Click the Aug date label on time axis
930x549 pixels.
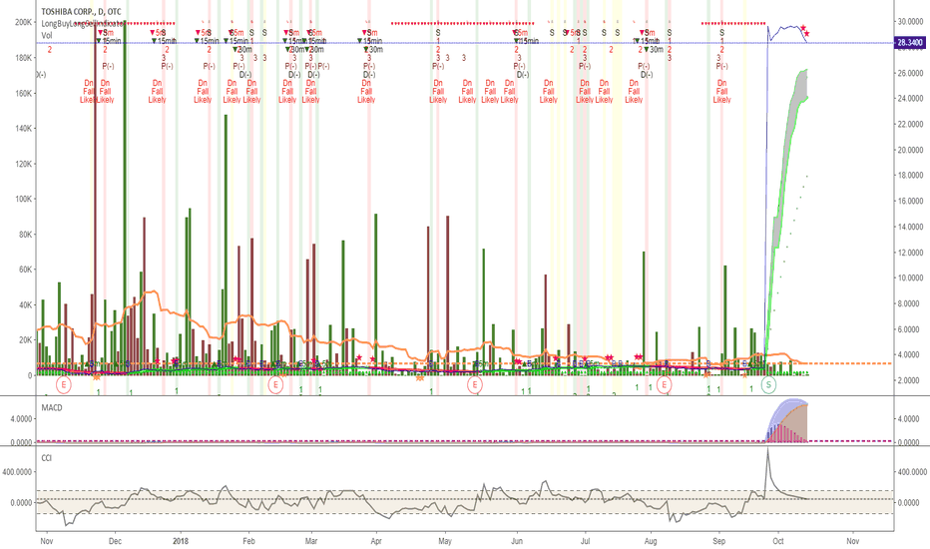(x=651, y=541)
